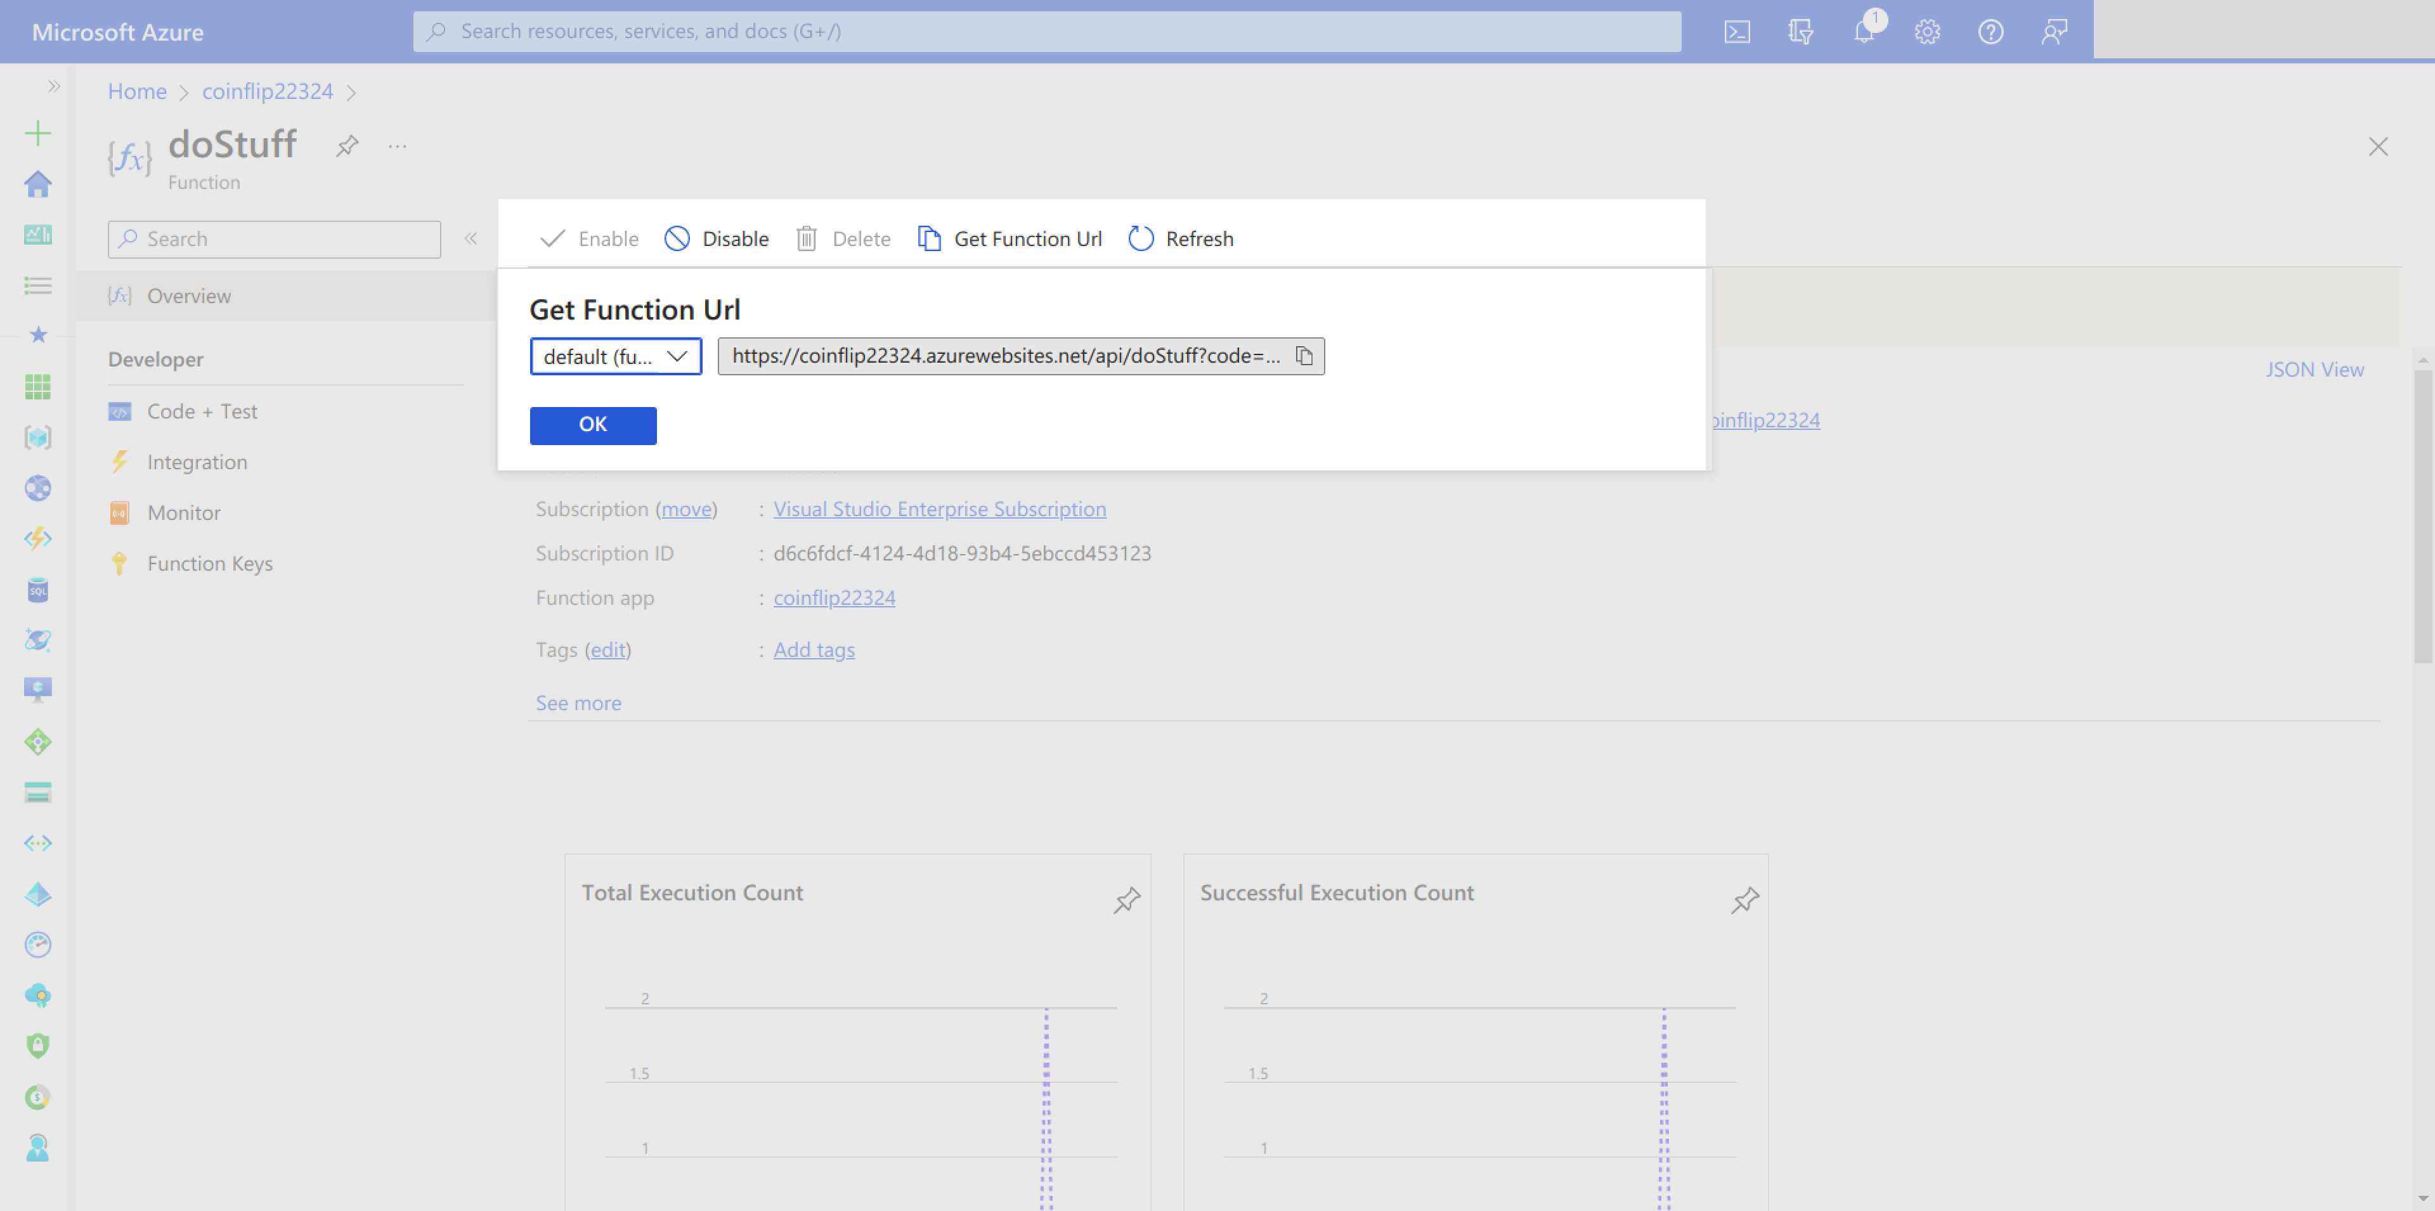Screen dimensions: 2435x1211
Task: Pin the Total Execution Count chart
Action: click(1126, 900)
